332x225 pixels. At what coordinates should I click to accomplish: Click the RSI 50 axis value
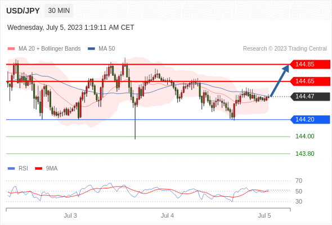(299, 191)
